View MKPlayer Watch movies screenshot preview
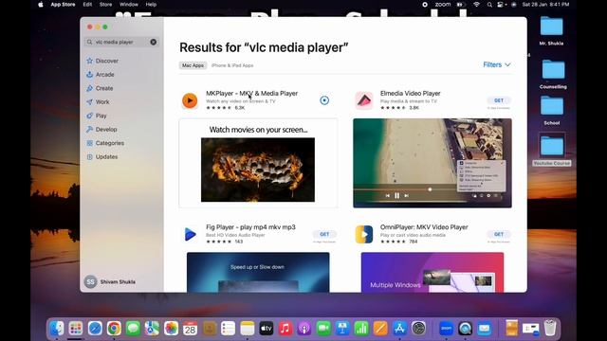This screenshot has height=341, width=607. [x=258, y=163]
